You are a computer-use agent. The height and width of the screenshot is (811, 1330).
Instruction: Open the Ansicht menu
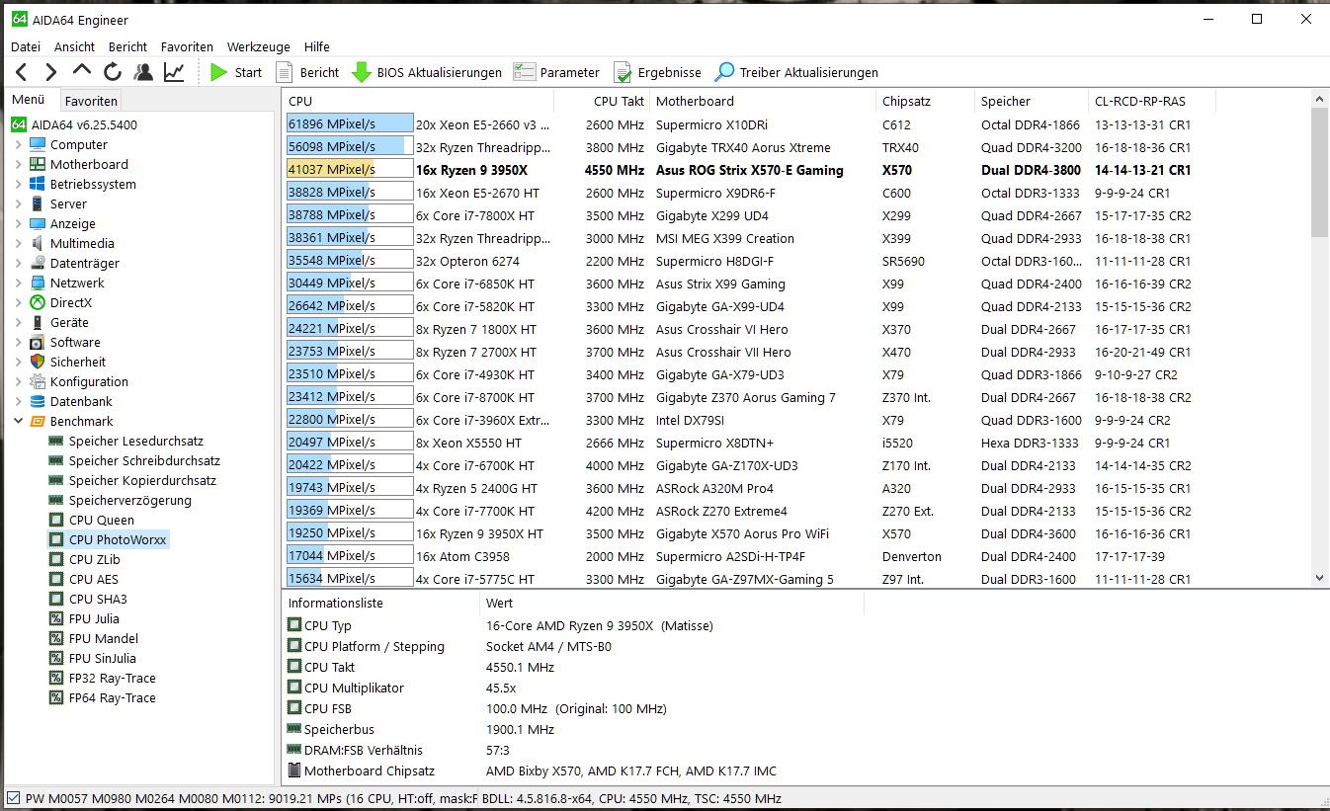point(74,46)
